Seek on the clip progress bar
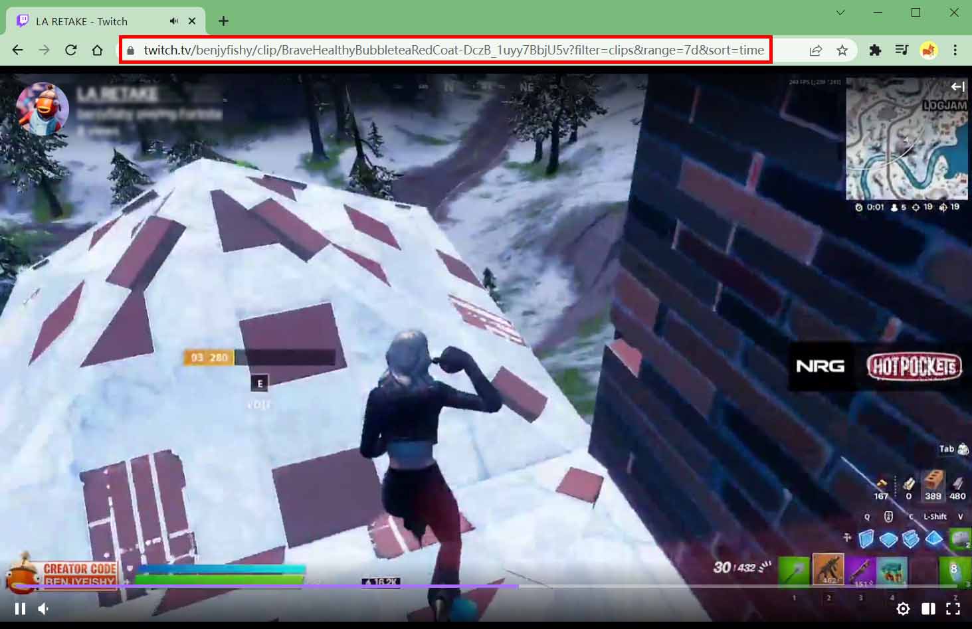The width and height of the screenshot is (972, 629). [x=486, y=586]
